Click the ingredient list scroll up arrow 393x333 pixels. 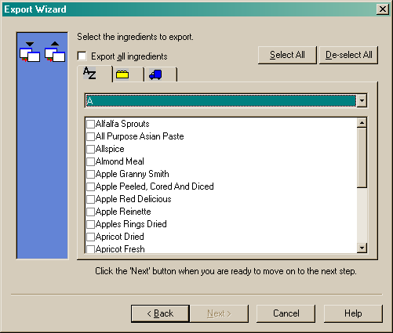pyautogui.click(x=362, y=123)
